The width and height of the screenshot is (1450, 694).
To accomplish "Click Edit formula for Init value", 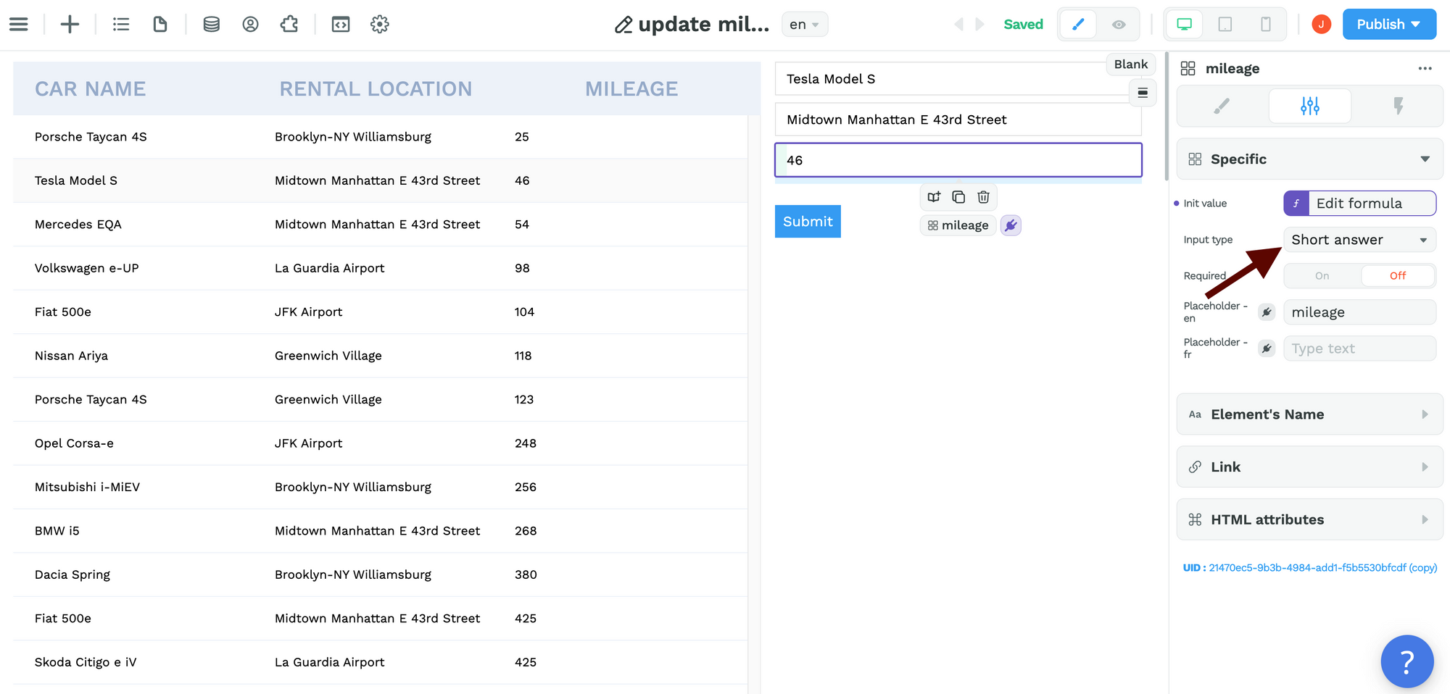I will 1359,203.
